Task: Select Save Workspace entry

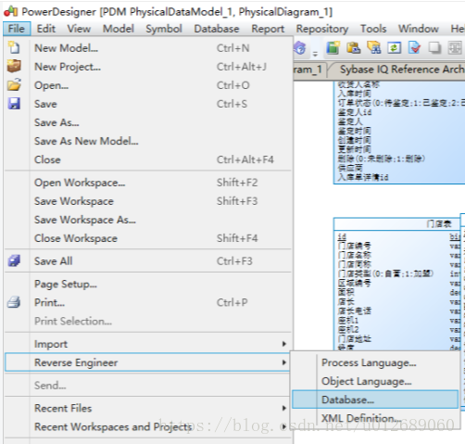Action: 148,201
